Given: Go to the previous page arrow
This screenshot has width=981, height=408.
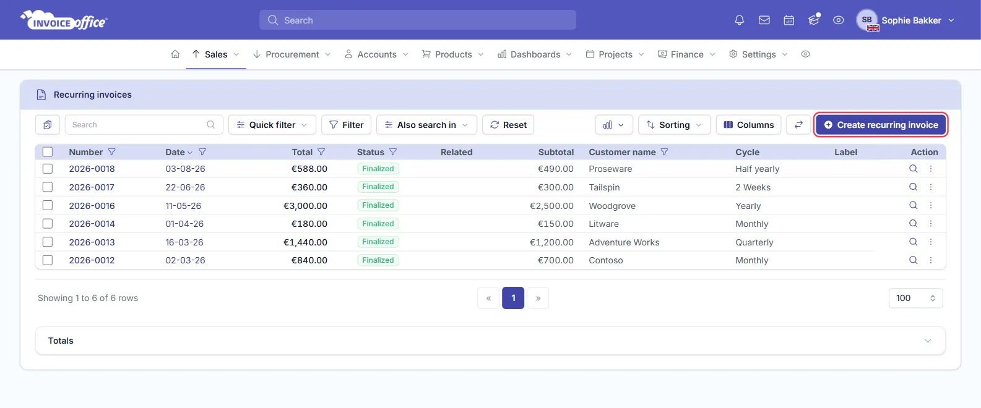Looking at the screenshot, I should click(x=488, y=298).
